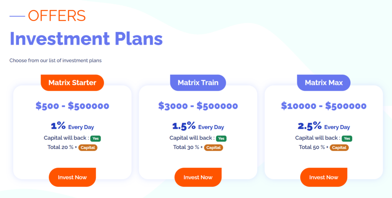Click the Yes badge in Matrix Train
Image resolution: width=392 pixels, height=198 pixels.
pyautogui.click(x=221, y=138)
